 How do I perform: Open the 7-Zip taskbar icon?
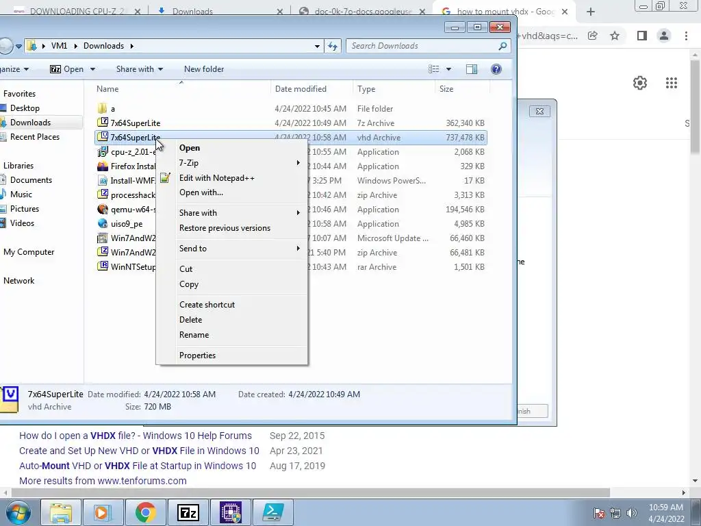(x=188, y=512)
